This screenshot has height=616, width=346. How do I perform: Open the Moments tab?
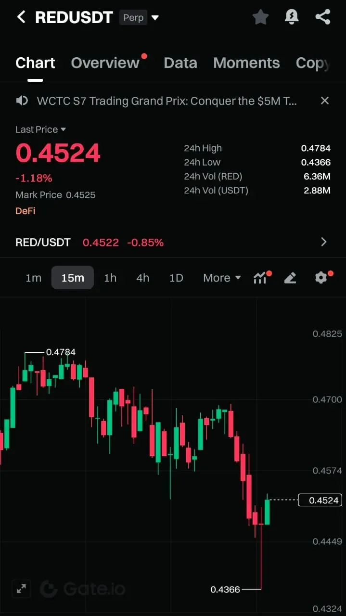[246, 63]
